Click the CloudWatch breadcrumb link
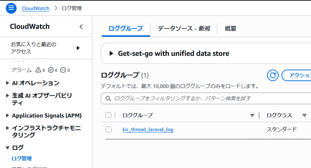311x168 pixels. click(x=35, y=8)
